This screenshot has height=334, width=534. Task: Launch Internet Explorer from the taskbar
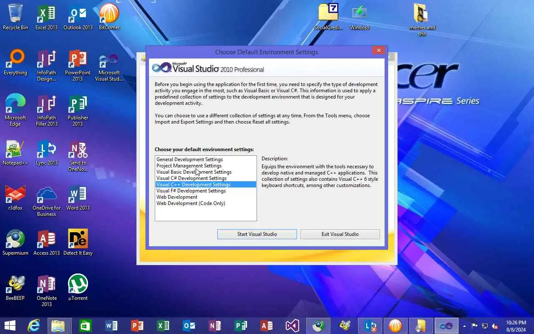pyautogui.click(x=33, y=326)
